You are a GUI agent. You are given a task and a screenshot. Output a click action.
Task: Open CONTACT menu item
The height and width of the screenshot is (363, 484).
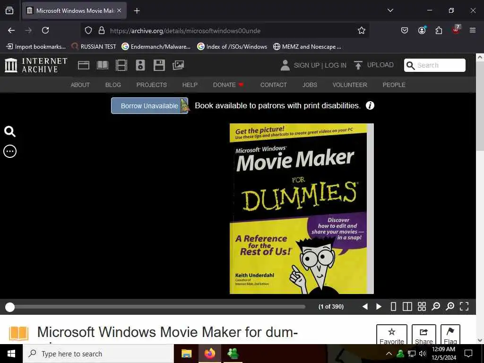click(274, 85)
